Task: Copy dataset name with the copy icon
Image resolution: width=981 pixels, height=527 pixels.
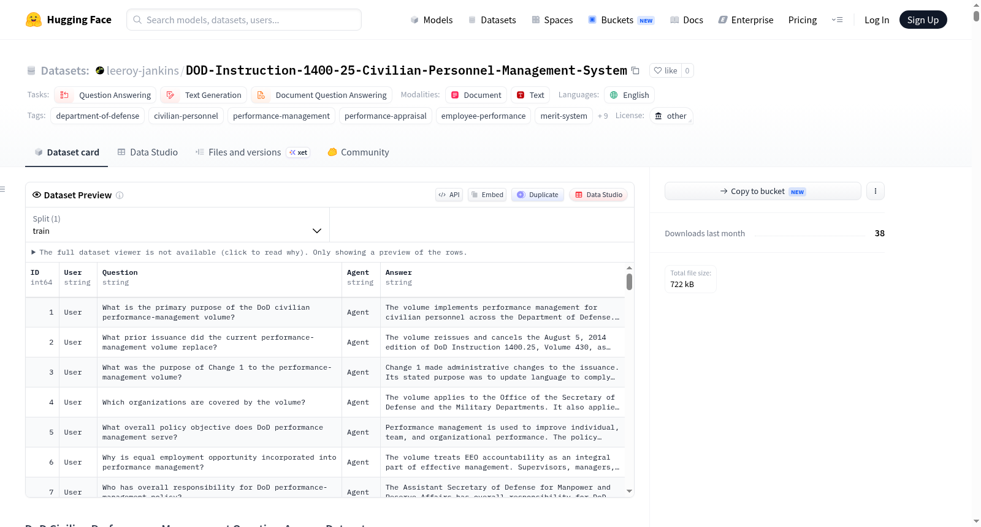Action: [635, 70]
